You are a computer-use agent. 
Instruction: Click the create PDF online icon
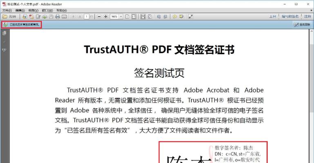click(24, 17)
